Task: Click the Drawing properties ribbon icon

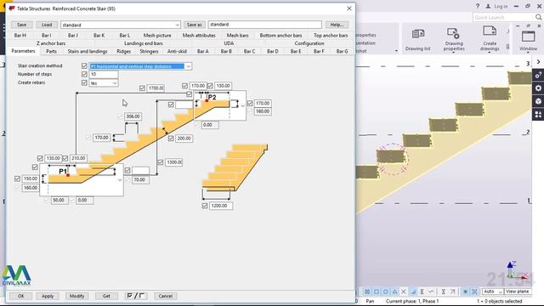Action: [453, 33]
